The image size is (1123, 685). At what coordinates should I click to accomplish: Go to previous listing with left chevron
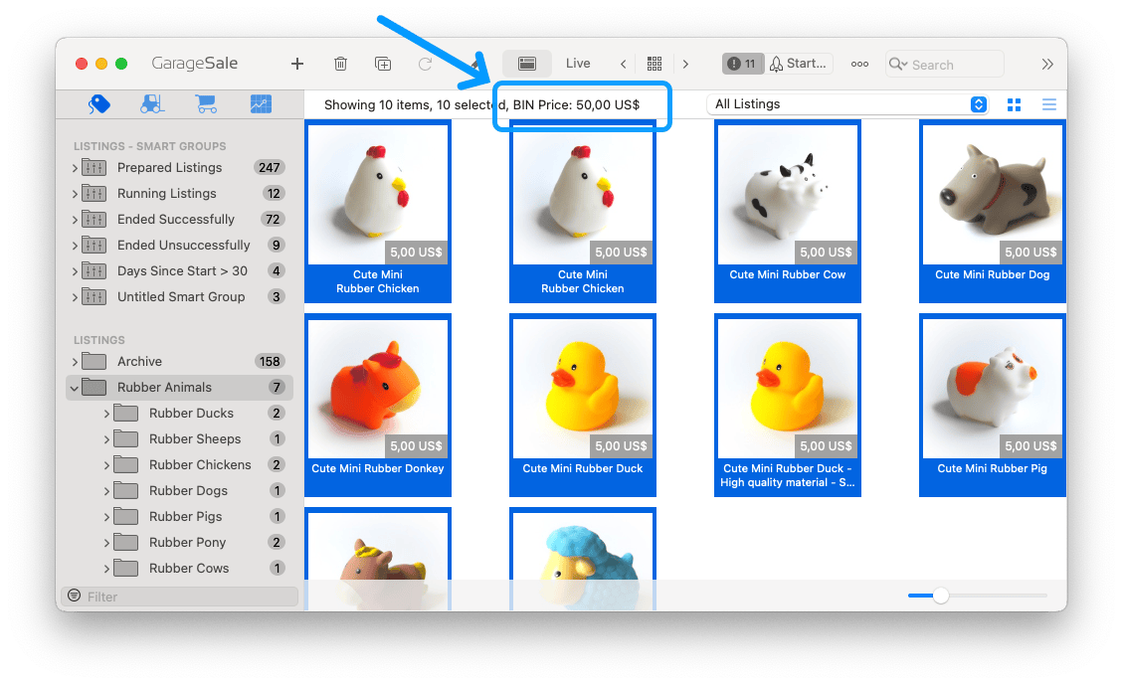(623, 64)
